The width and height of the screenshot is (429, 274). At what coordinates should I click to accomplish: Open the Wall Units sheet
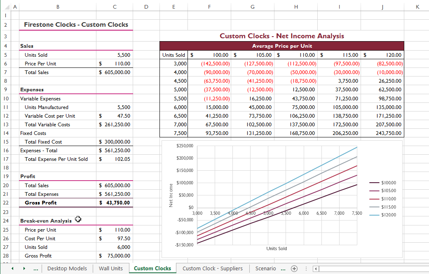(x=110, y=268)
